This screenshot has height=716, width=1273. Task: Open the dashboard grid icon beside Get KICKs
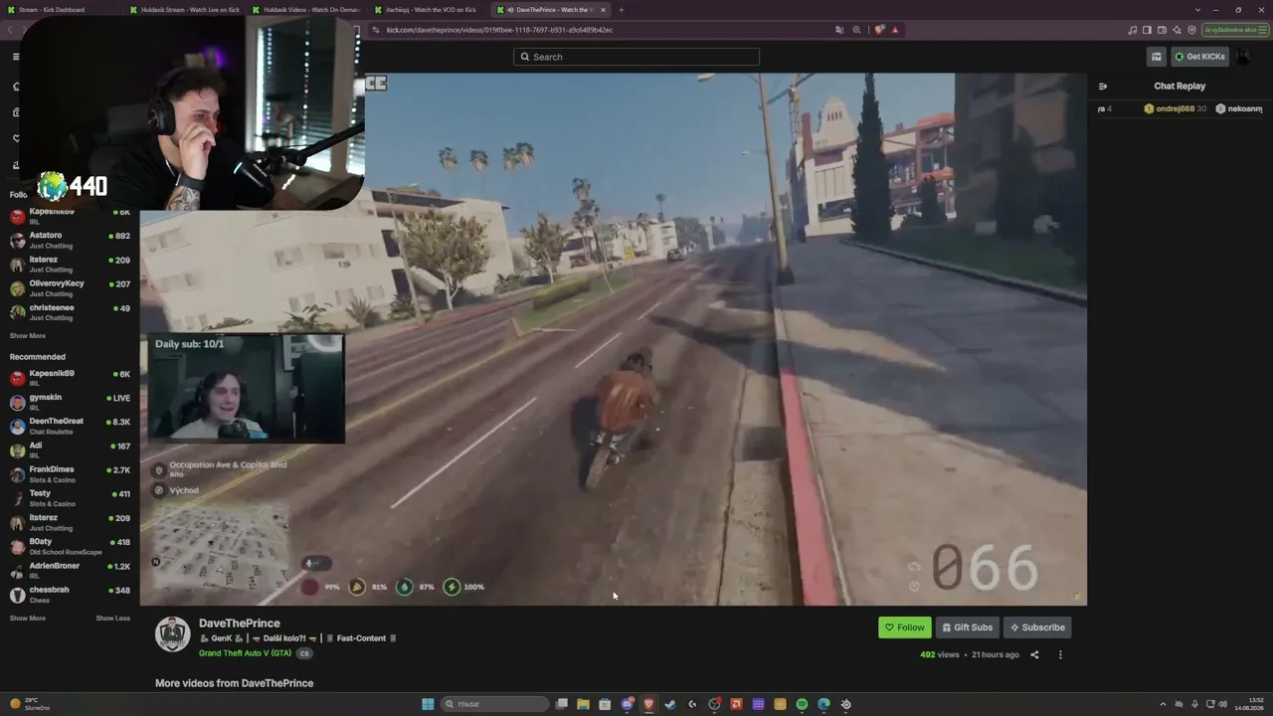pos(1156,57)
